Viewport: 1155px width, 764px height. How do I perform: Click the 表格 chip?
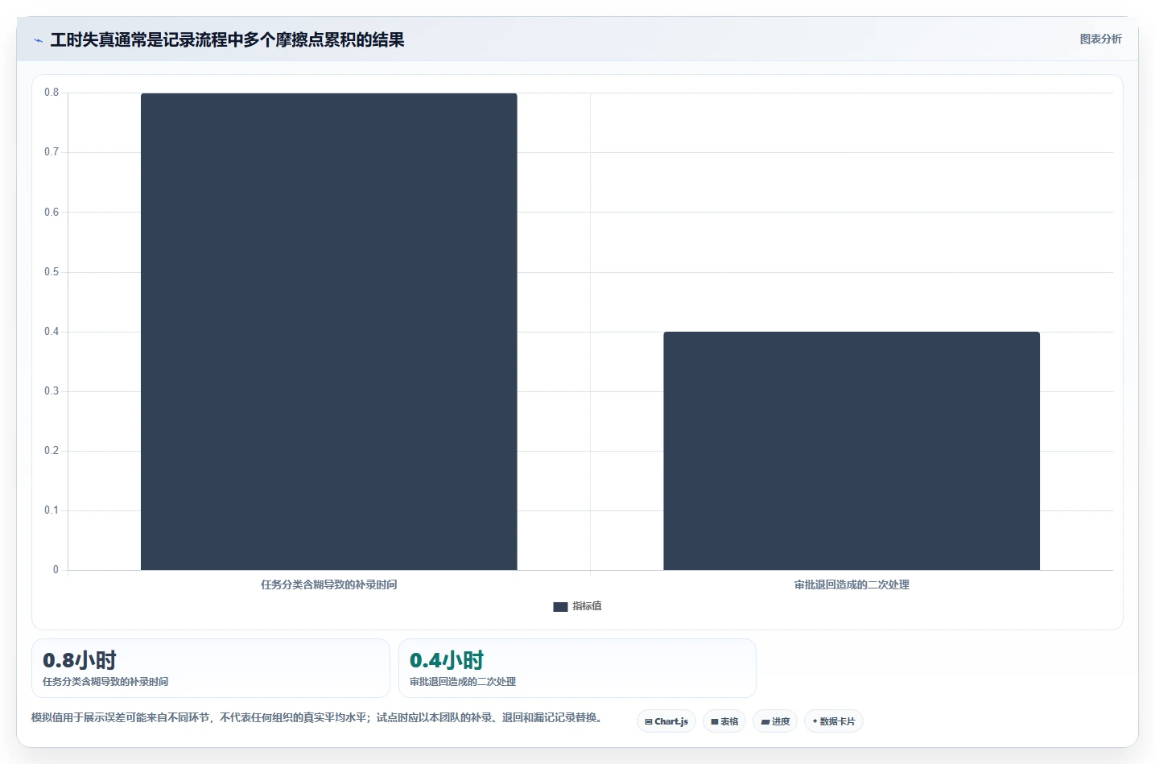(724, 721)
